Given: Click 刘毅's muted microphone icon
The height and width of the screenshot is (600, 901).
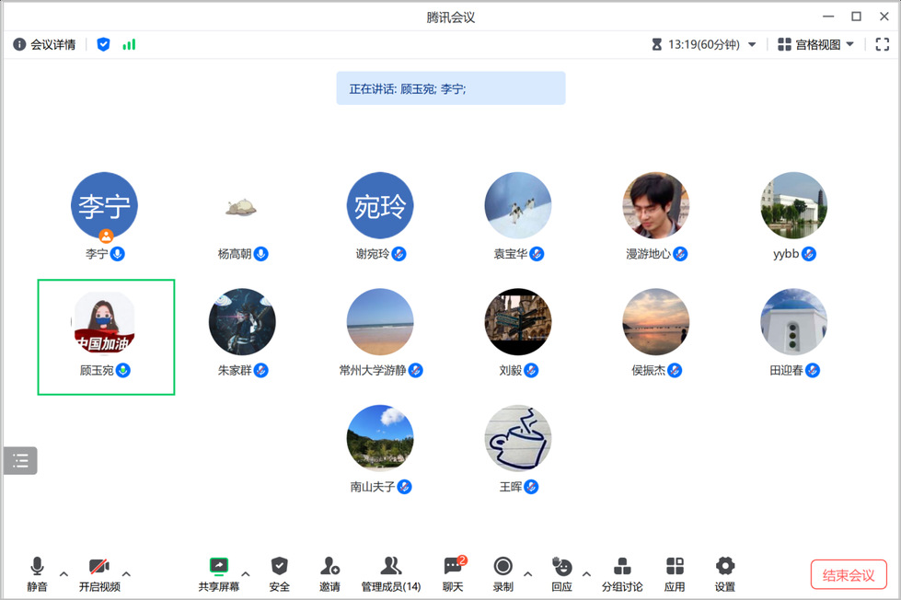Looking at the screenshot, I should 531,370.
